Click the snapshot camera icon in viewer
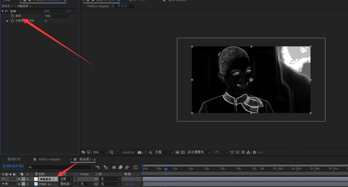 click(x=140, y=152)
